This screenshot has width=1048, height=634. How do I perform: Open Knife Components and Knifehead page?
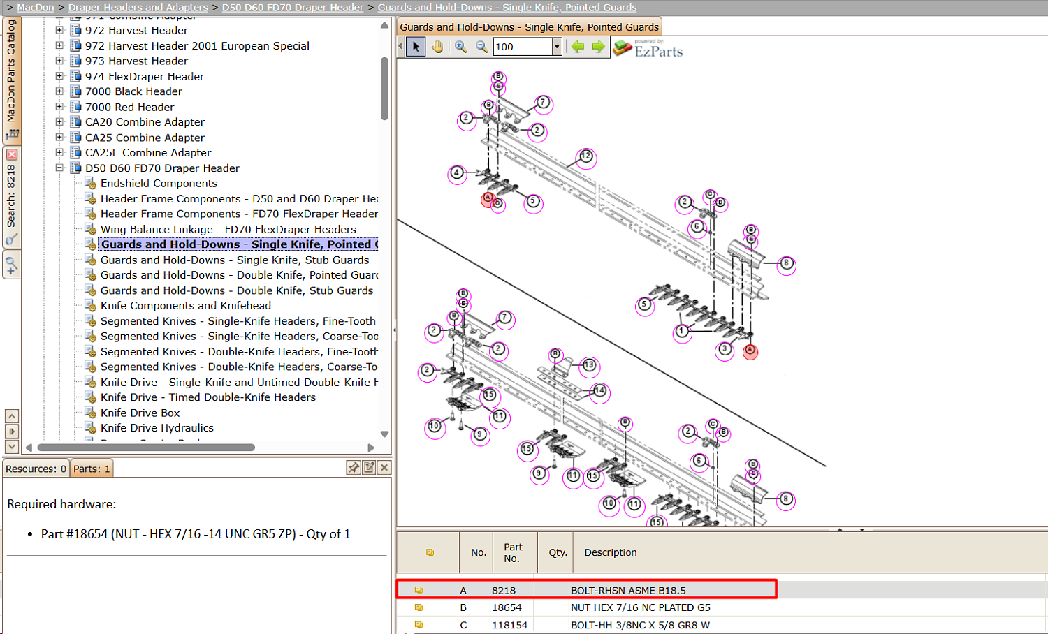click(x=186, y=306)
